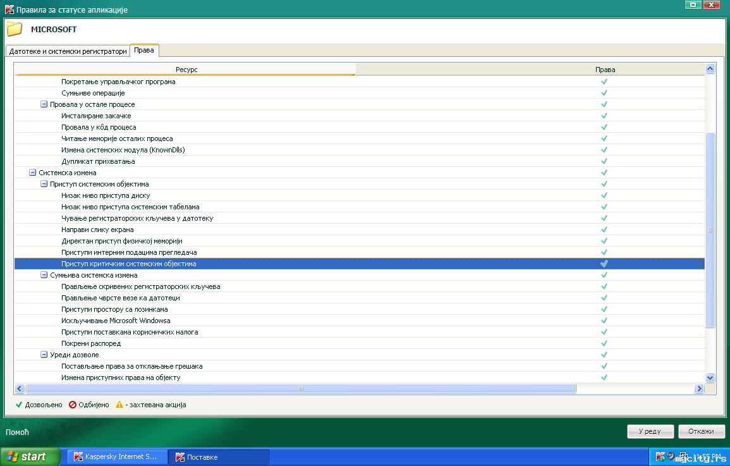Viewport: 730px width, 466px height.
Task: Toggle rights checkmark for Приступ критичким системским објектима
Action: point(604,264)
